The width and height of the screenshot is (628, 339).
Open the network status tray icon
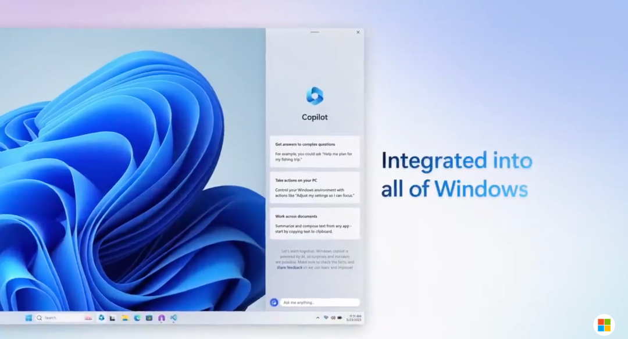click(x=326, y=317)
